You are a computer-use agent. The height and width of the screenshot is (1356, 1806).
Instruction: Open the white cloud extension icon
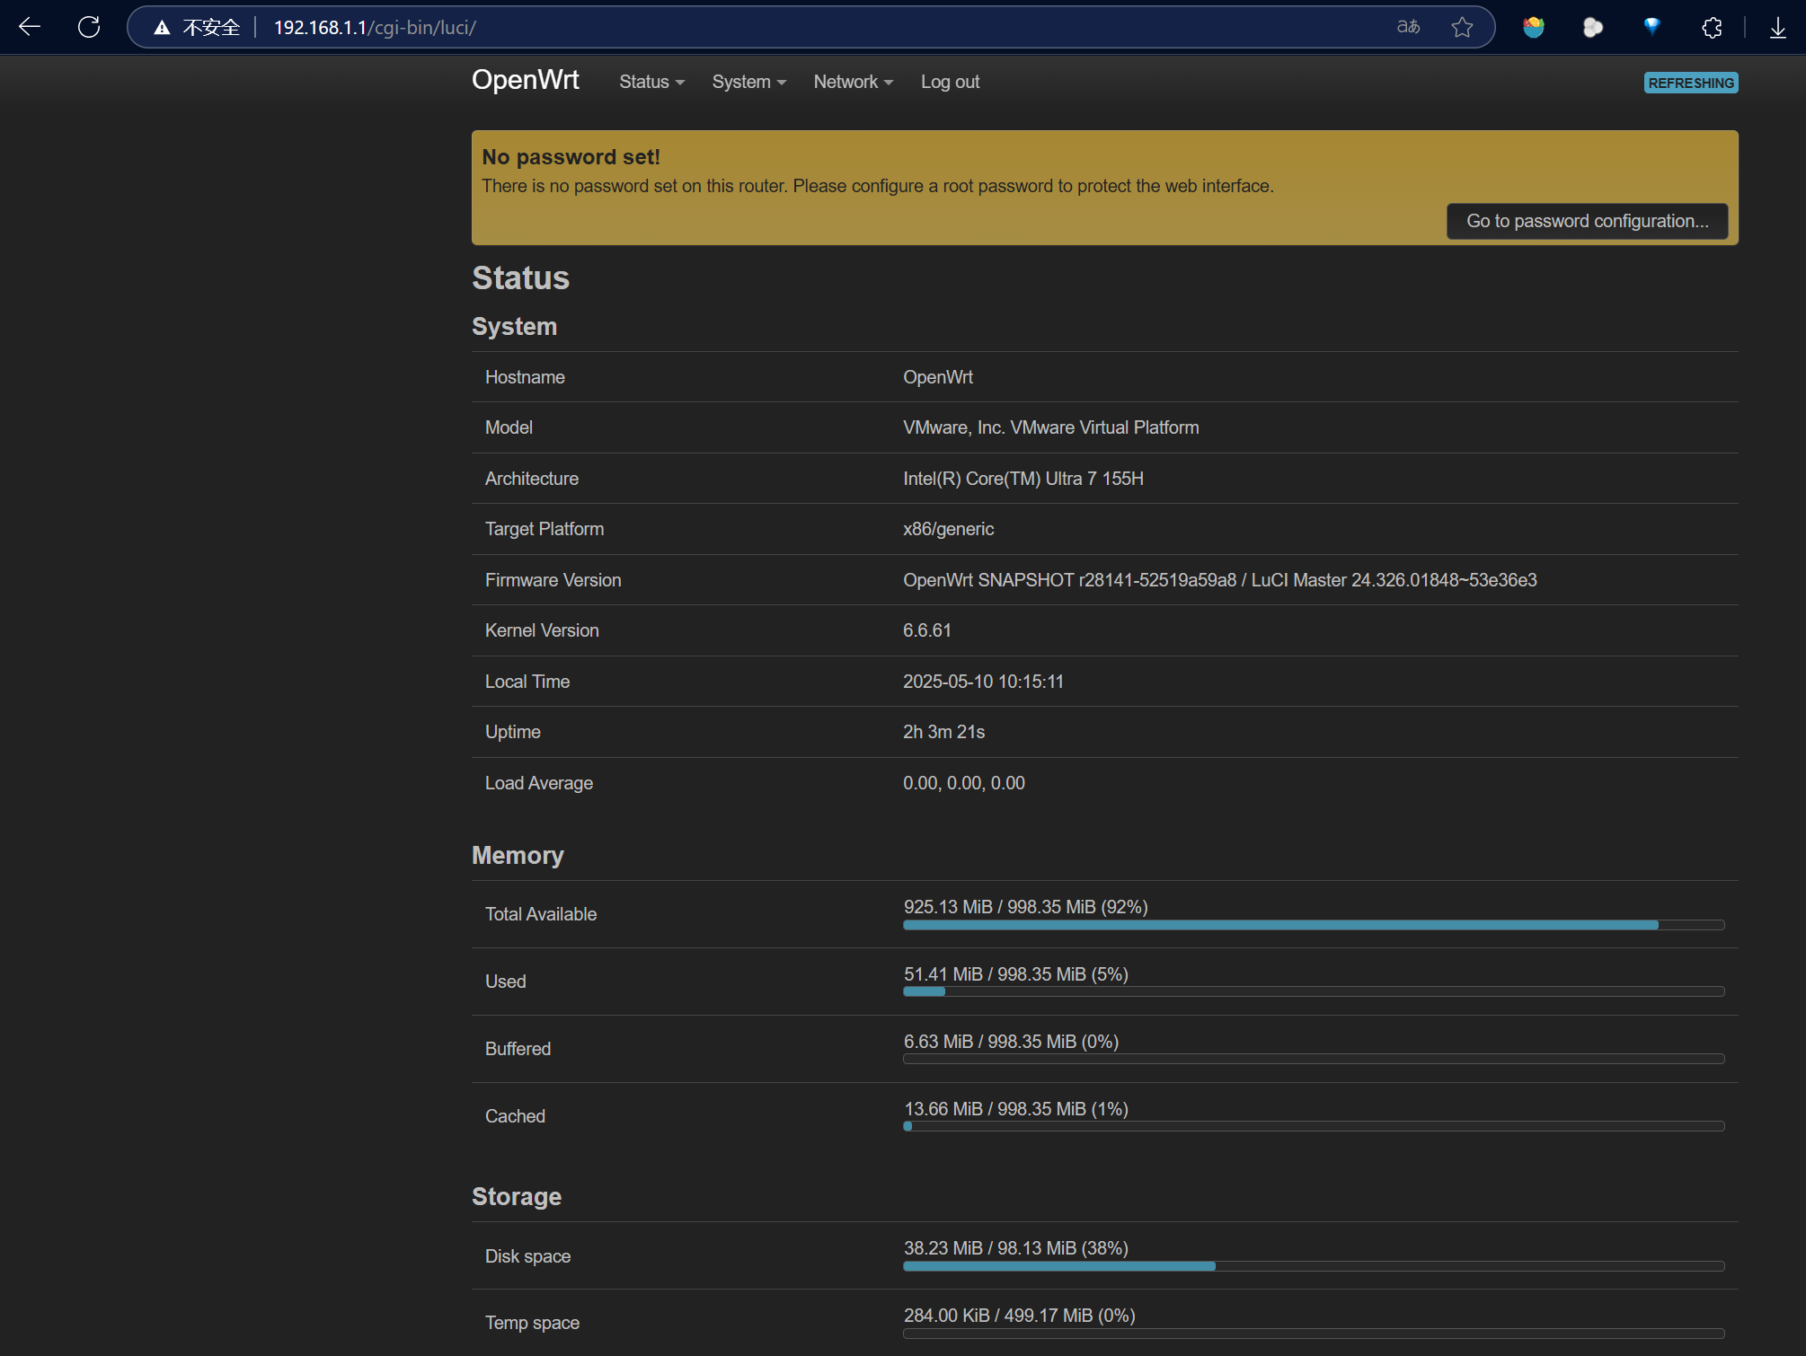(x=1593, y=27)
